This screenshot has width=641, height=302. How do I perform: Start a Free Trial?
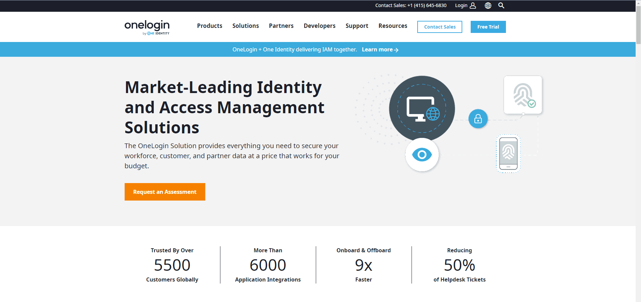click(x=488, y=27)
